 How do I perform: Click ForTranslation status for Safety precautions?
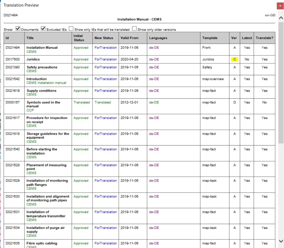click(106, 67)
